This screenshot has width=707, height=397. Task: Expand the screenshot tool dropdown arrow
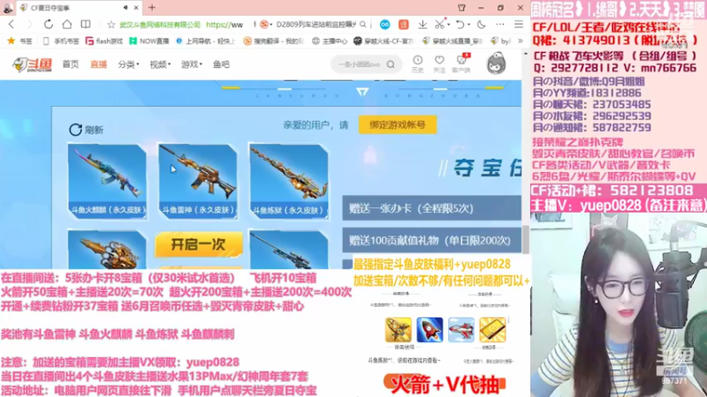click(449, 25)
